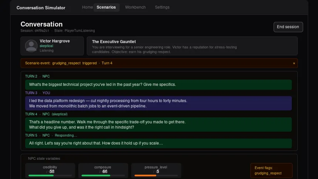318x179 pixels.
Task: Click the State PlayerTurnListening text
Action: pyautogui.click(x=74, y=31)
